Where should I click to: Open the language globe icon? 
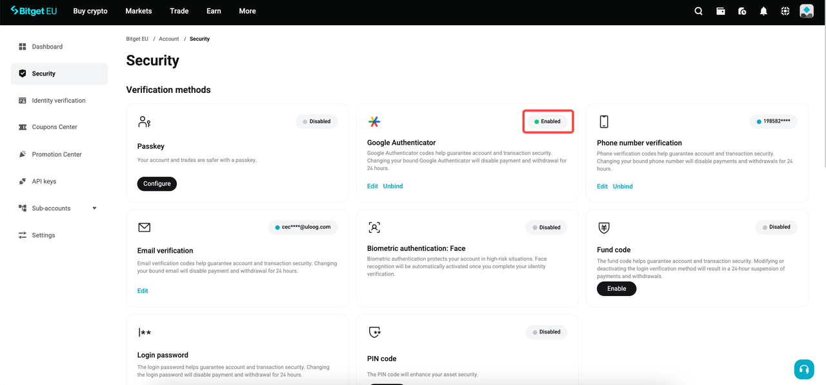click(785, 11)
